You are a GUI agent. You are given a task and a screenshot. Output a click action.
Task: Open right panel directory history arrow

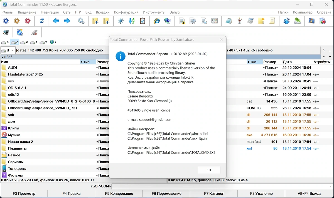pyautogui.click(x=330, y=57)
